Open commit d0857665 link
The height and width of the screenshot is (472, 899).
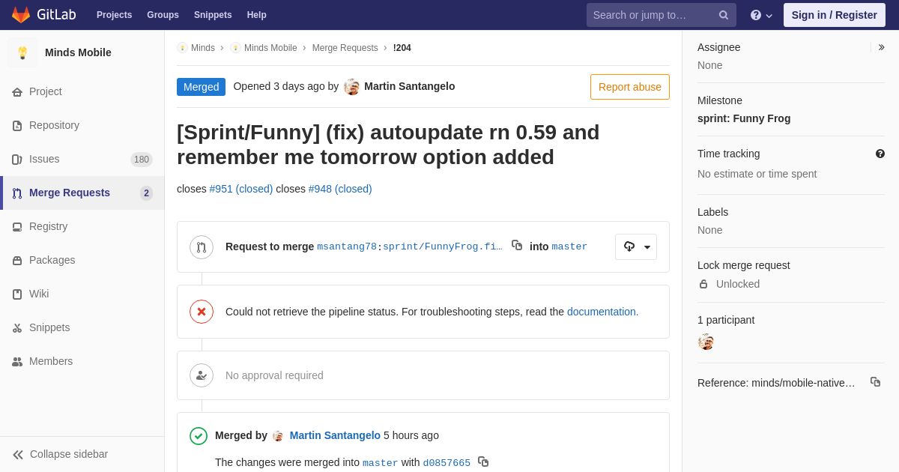tap(447, 463)
